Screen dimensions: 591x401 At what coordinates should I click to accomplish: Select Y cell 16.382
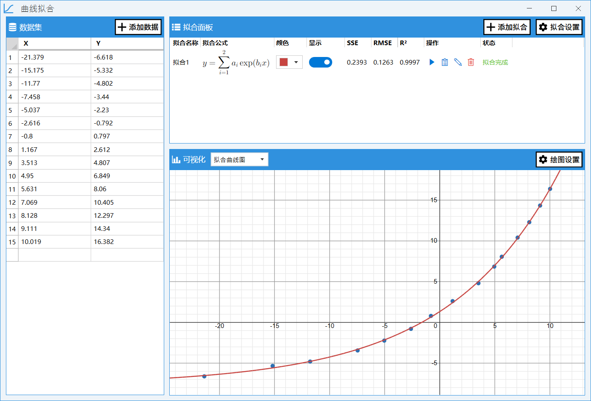[127, 242]
